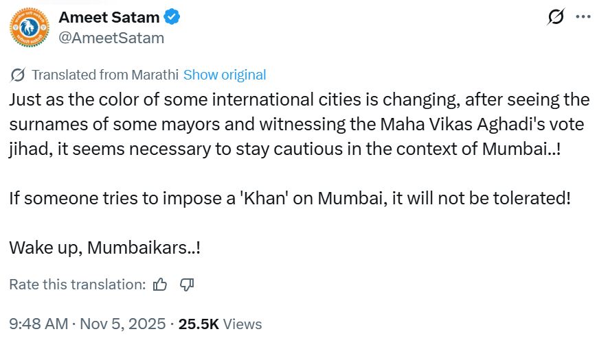
Task: Click the word Views after the count
Action: click(x=243, y=324)
